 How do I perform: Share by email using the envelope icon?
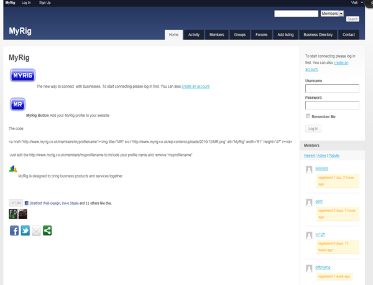[37, 230]
